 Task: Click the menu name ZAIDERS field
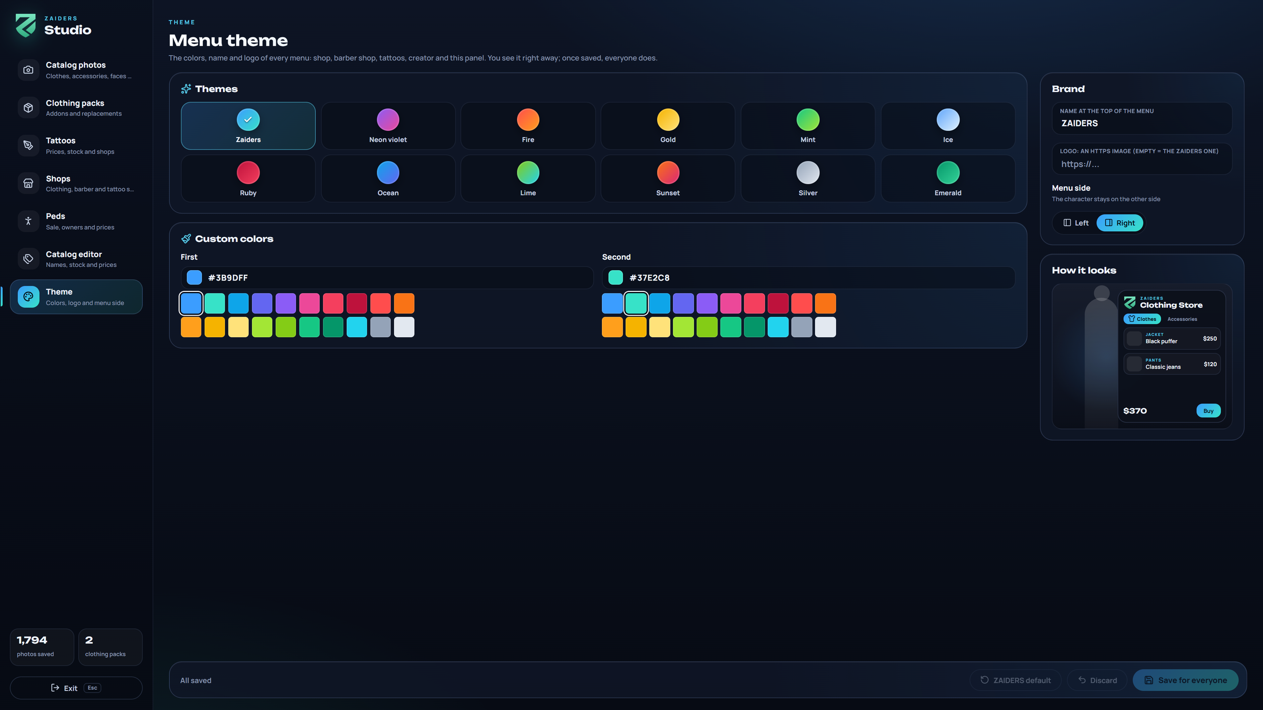tap(1142, 118)
